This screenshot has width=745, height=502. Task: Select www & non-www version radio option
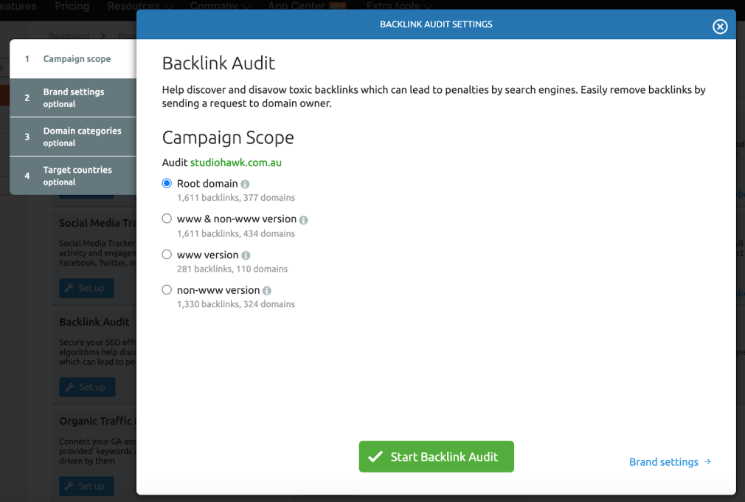click(x=167, y=219)
